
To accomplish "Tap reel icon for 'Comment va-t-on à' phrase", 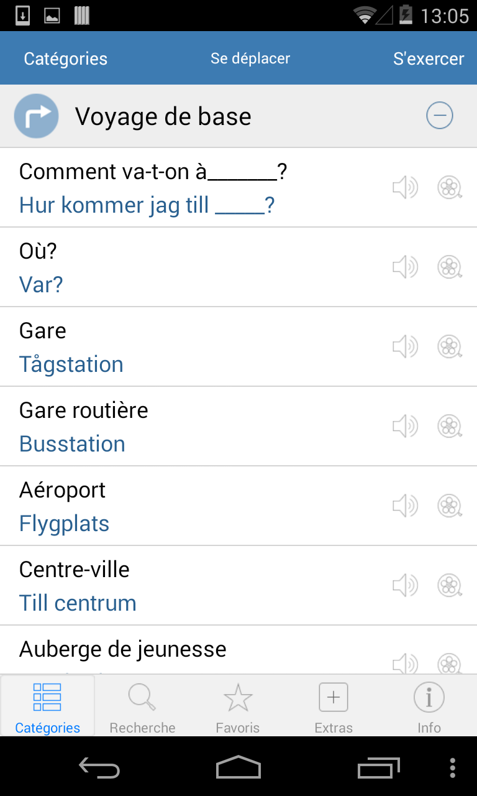I will tap(450, 187).
